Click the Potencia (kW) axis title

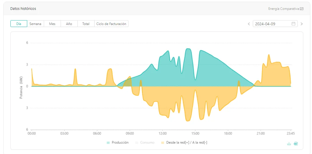(x=21, y=88)
